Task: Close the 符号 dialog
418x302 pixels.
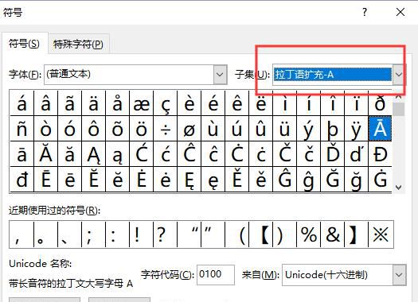Action: (400, 12)
